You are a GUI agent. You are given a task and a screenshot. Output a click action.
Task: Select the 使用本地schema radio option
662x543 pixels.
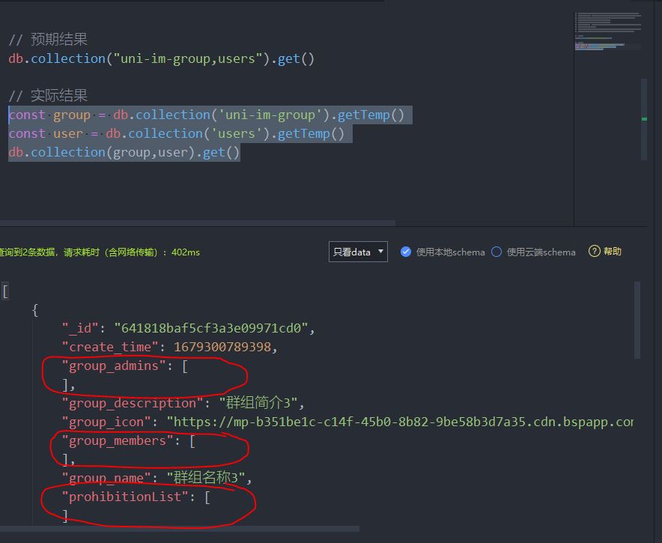406,252
